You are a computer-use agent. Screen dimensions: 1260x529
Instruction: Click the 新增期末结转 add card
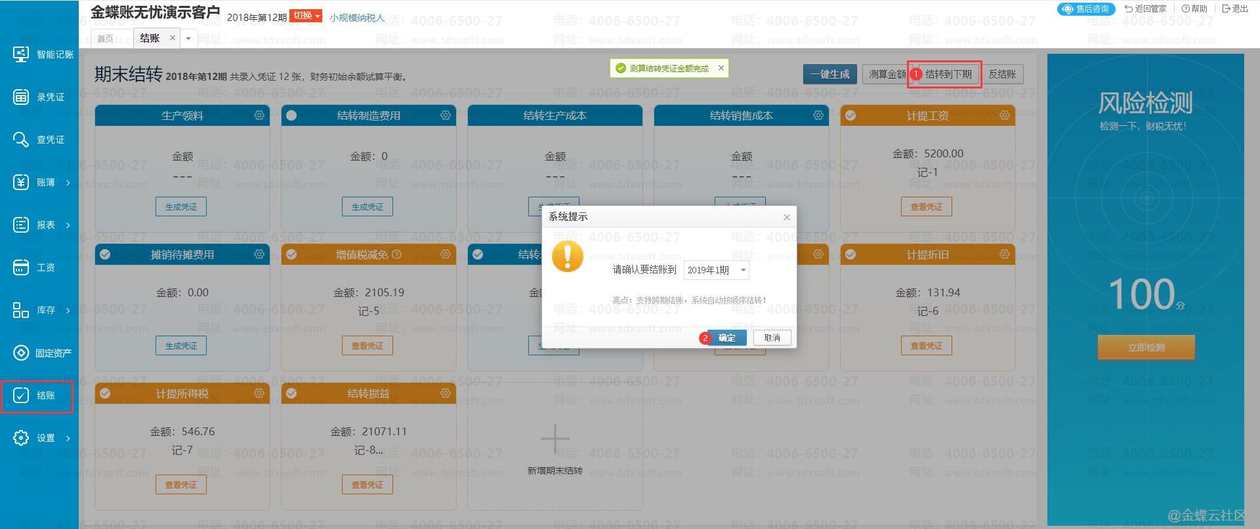pos(555,446)
